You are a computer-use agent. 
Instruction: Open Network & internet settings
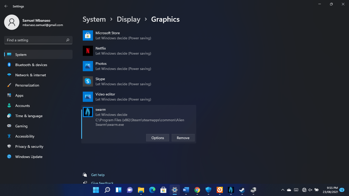tap(38, 75)
